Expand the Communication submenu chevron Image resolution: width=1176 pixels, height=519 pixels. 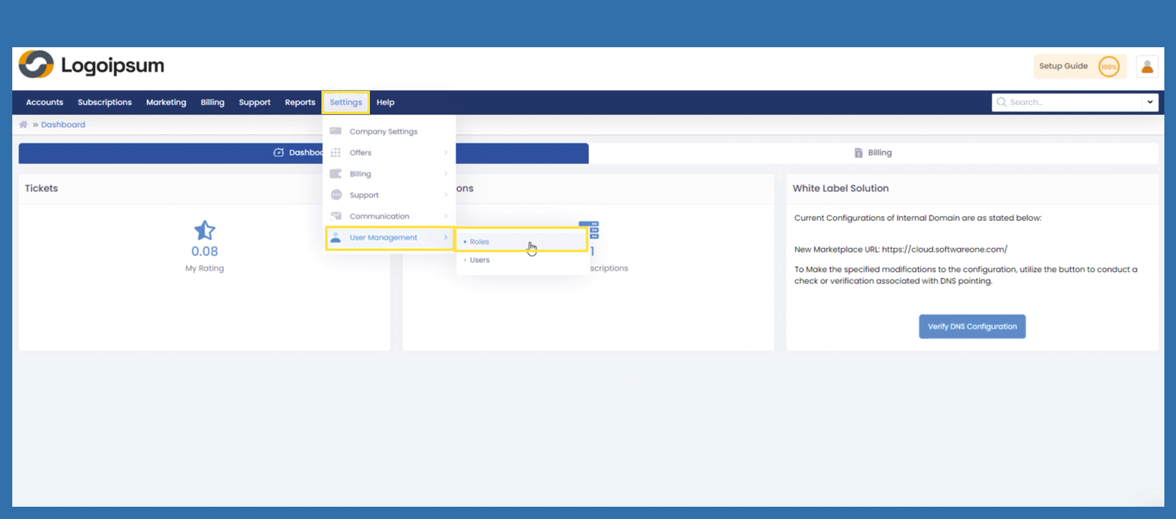click(x=445, y=216)
